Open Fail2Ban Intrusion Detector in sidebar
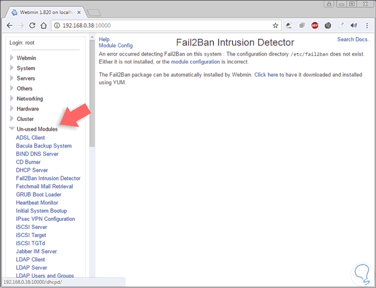The height and width of the screenshot is (288, 376). 48,179
